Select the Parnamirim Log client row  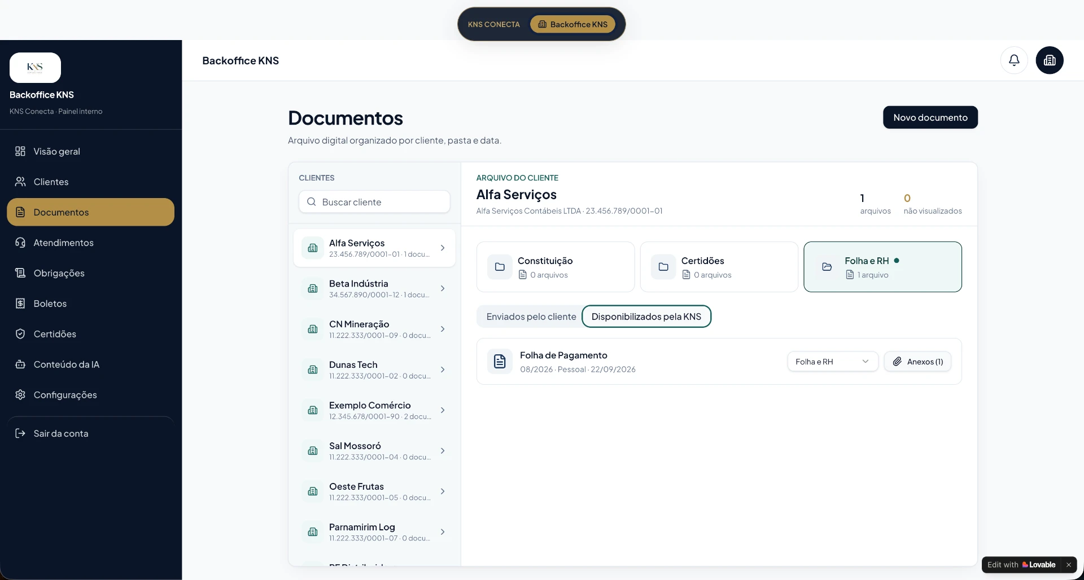point(374,532)
